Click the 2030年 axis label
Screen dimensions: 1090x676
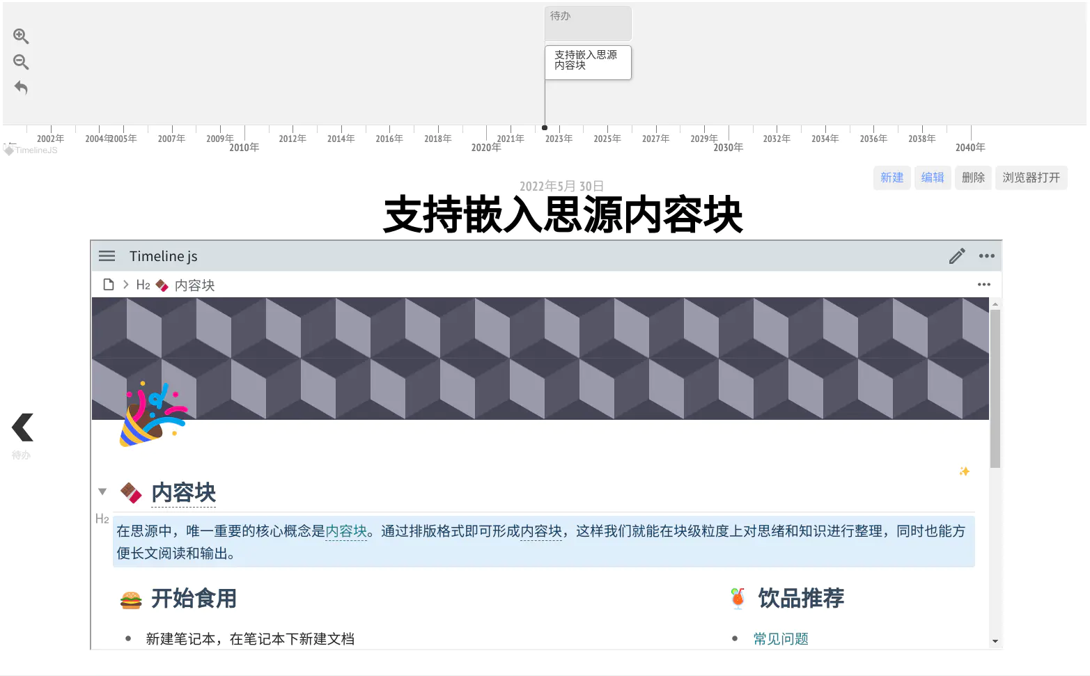point(729,148)
